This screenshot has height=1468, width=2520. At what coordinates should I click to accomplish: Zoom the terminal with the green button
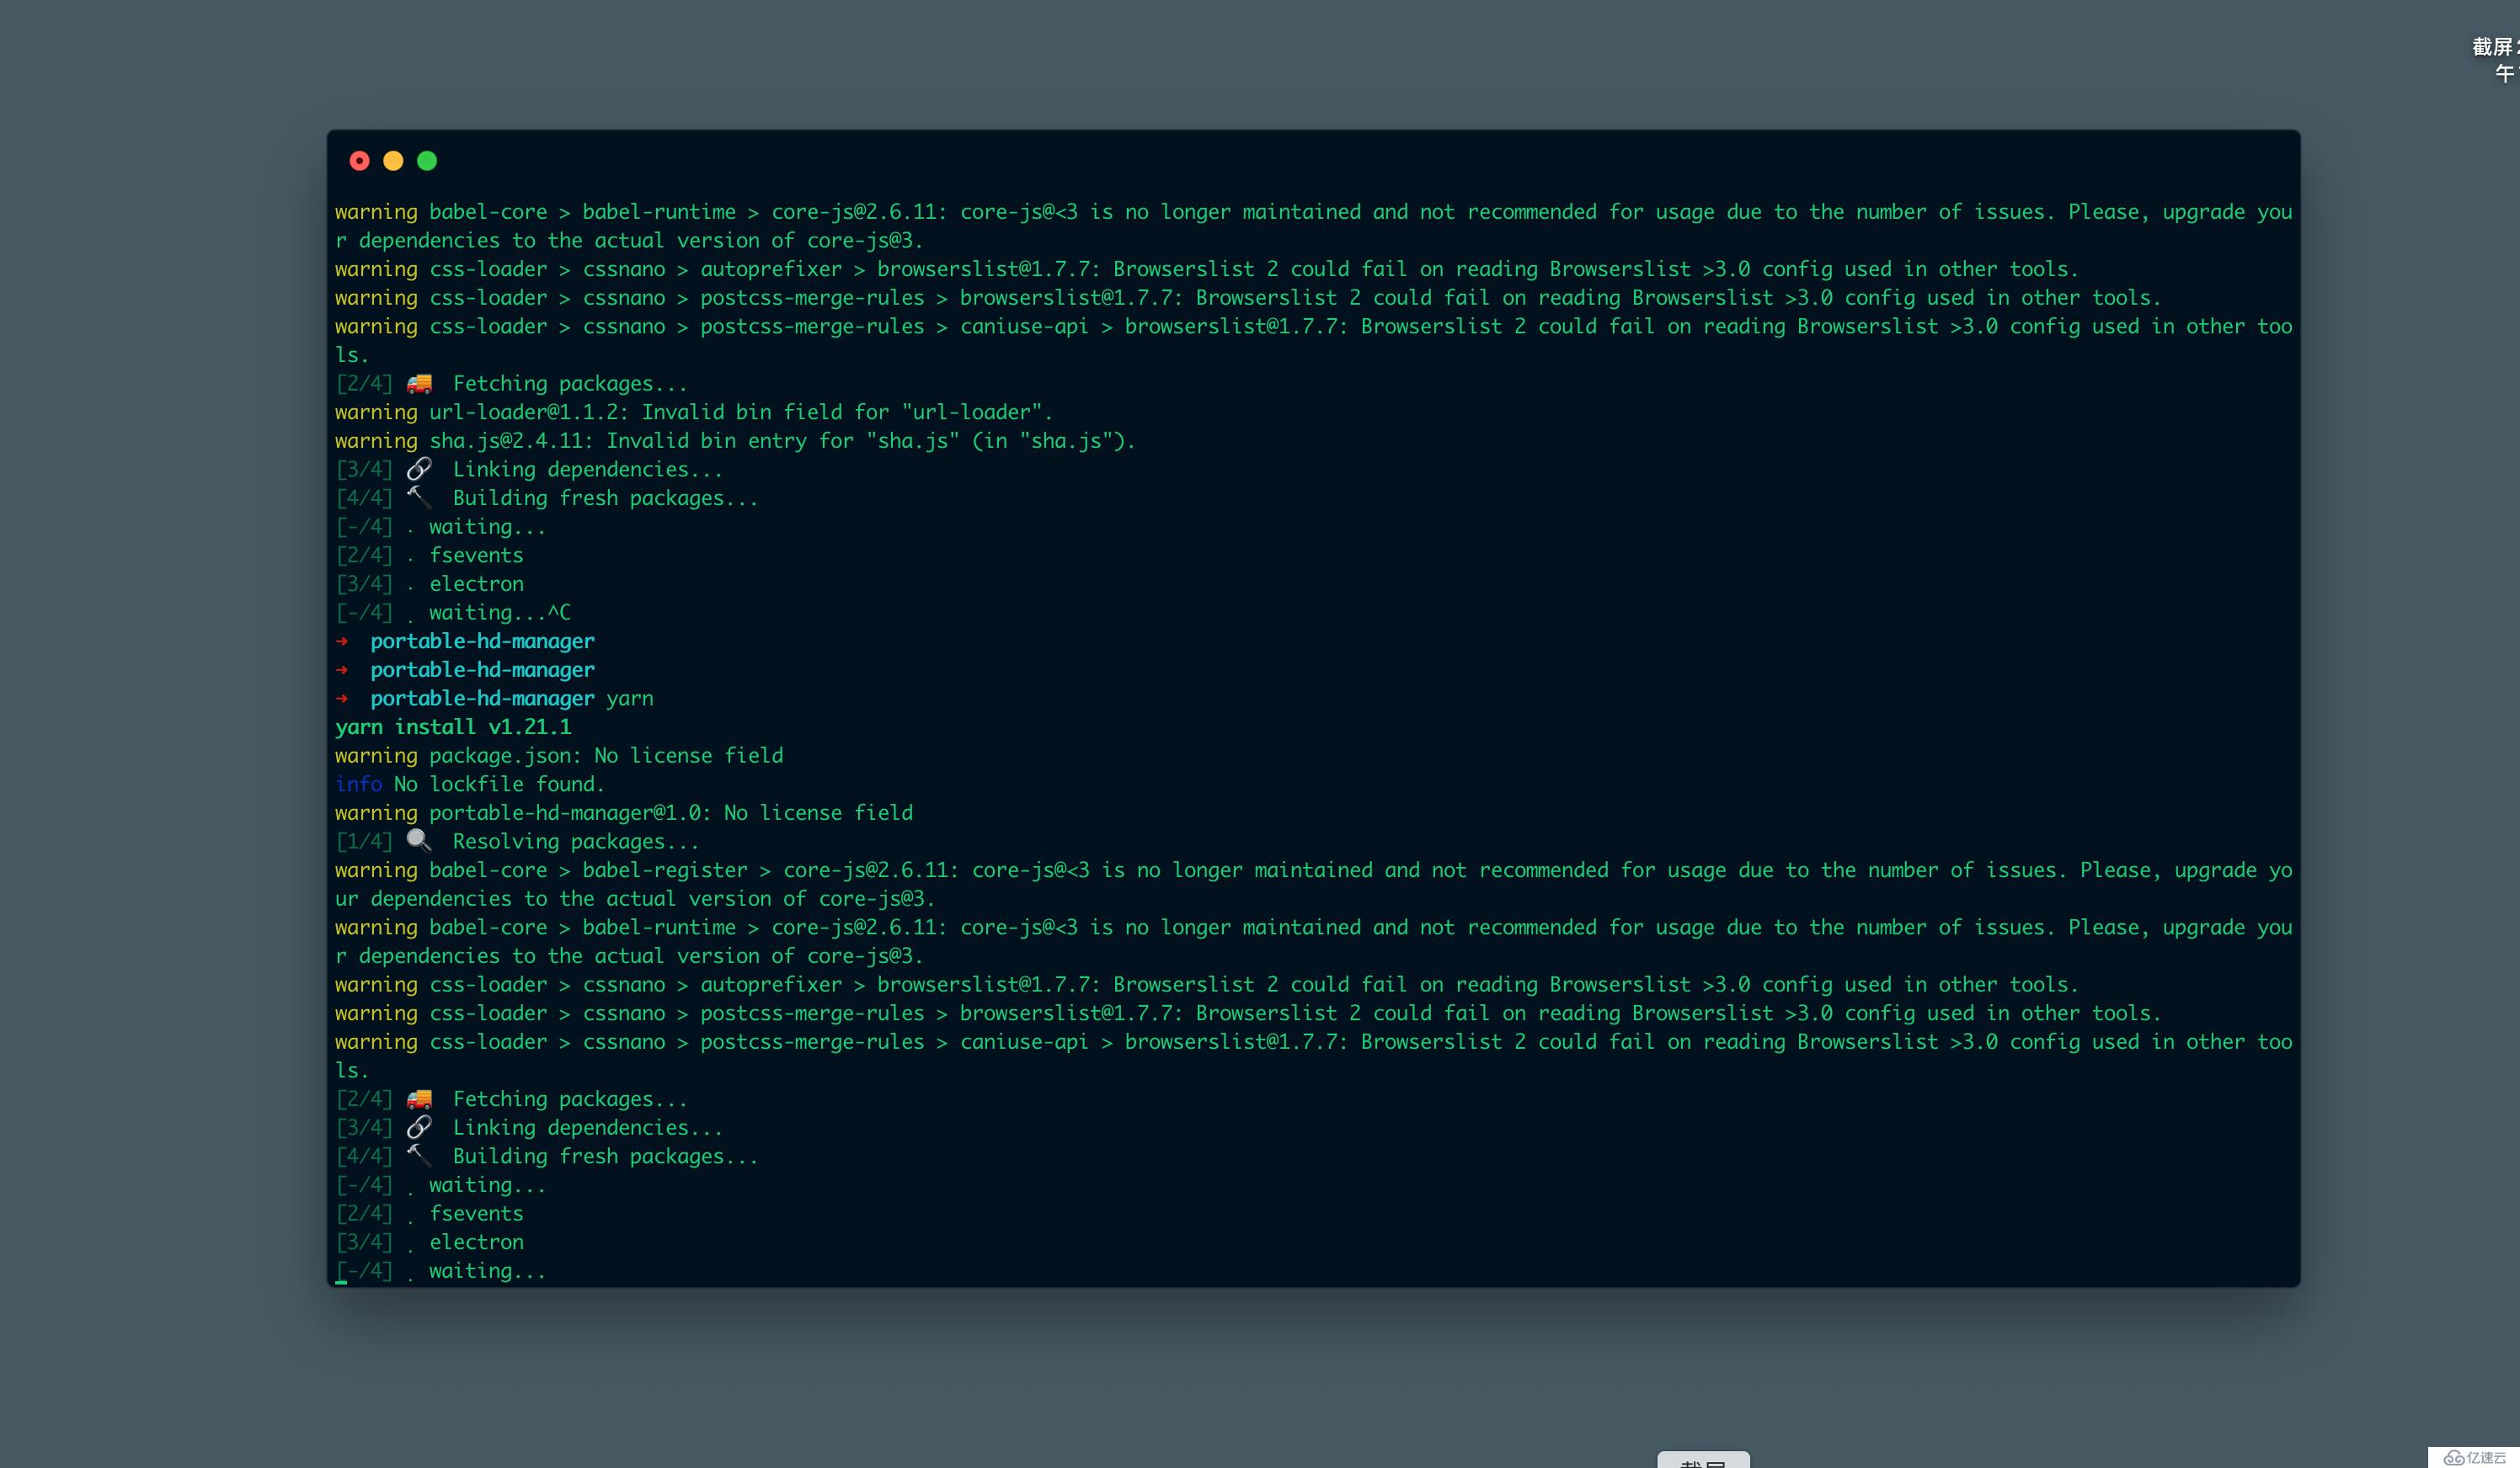427,161
